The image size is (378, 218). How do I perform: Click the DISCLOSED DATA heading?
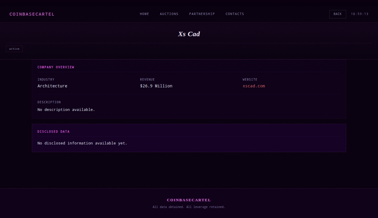click(x=53, y=132)
